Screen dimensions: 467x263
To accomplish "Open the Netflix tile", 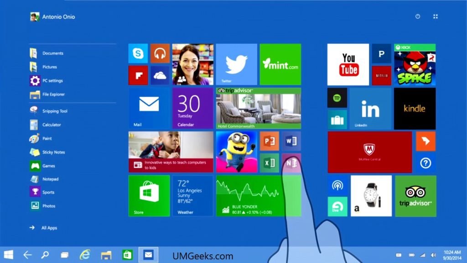I will tap(382, 75).
